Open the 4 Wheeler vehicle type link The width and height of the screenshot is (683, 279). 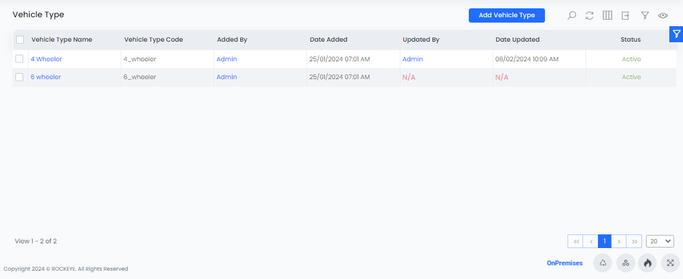[46, 59]
